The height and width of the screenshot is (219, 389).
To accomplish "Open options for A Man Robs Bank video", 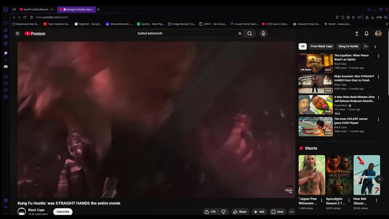I will [378, 98].
